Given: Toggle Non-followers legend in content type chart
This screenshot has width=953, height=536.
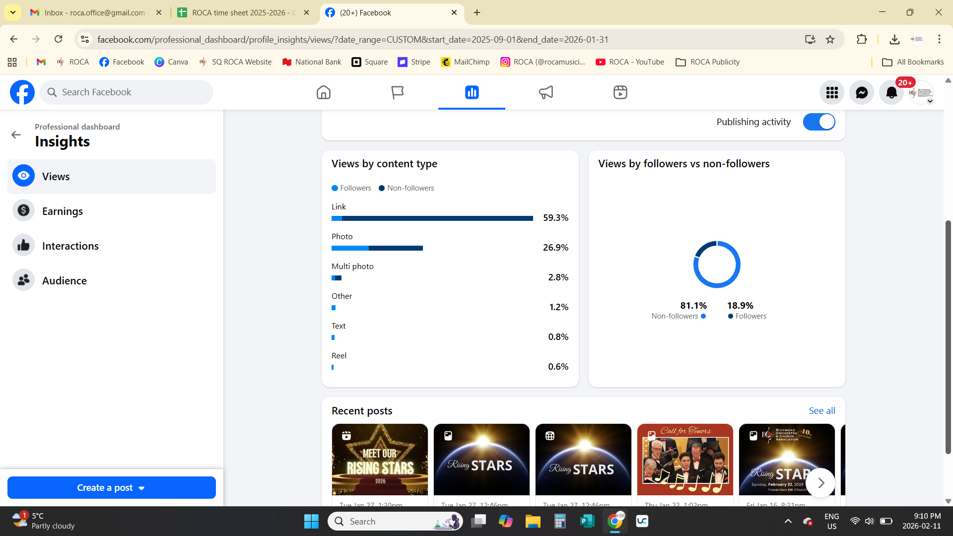Looking at the screenshot, I should click(x=407, y=188).
